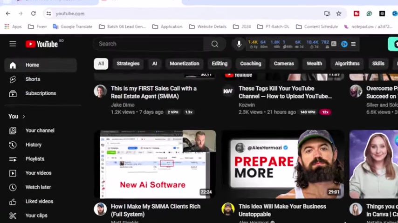
Task: Open the YouTube hamburger guide menu
Action: pyautogui.click(x=13, y=44)
